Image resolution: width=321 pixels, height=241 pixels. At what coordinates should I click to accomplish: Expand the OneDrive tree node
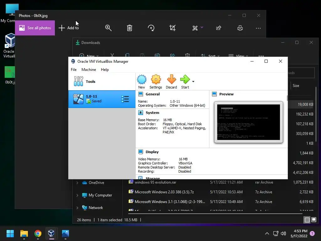tap(77, 183)
